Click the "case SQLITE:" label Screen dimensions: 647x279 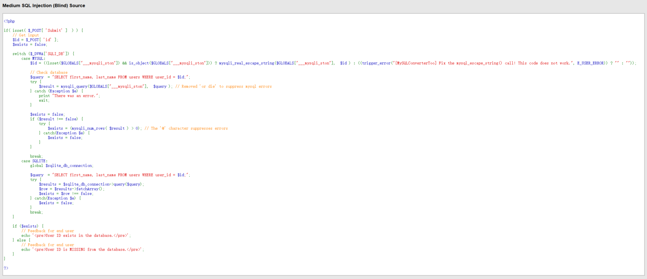[34, 161]
